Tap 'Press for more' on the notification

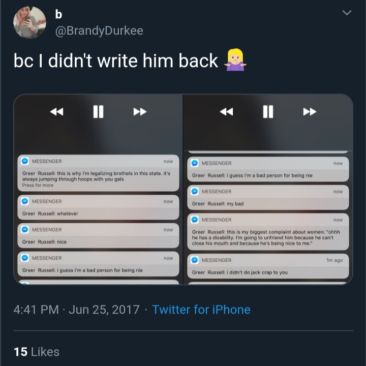38,185
